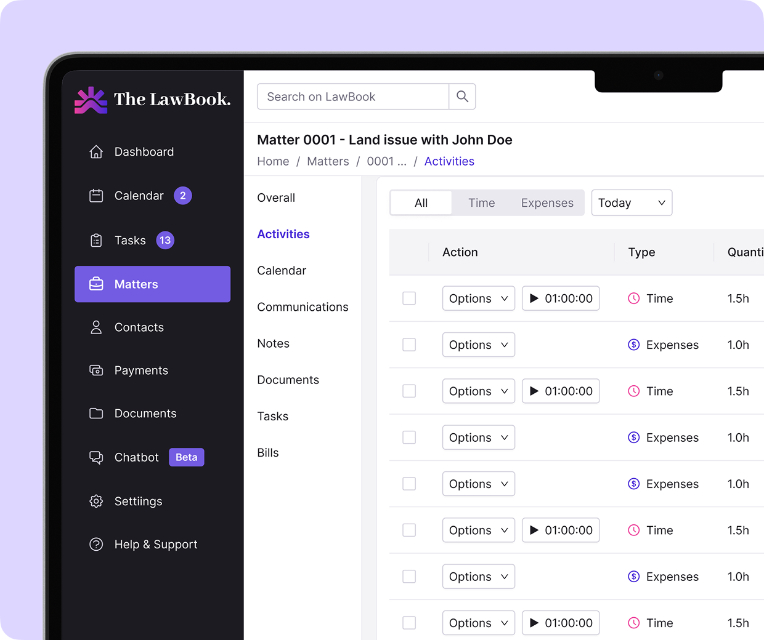Click the Action column header

(460, 252)
